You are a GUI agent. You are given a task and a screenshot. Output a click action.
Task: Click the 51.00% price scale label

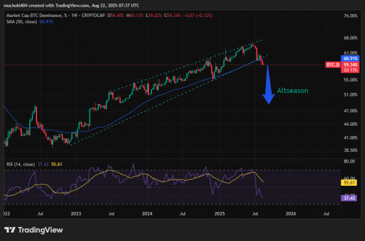pyautogui.click(x=350, y=95)
